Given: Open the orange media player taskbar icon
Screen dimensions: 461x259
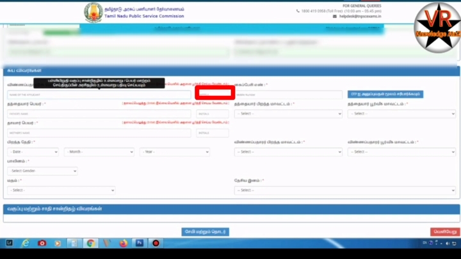Looking at the screenshot, I should click(x=58, y=243).
